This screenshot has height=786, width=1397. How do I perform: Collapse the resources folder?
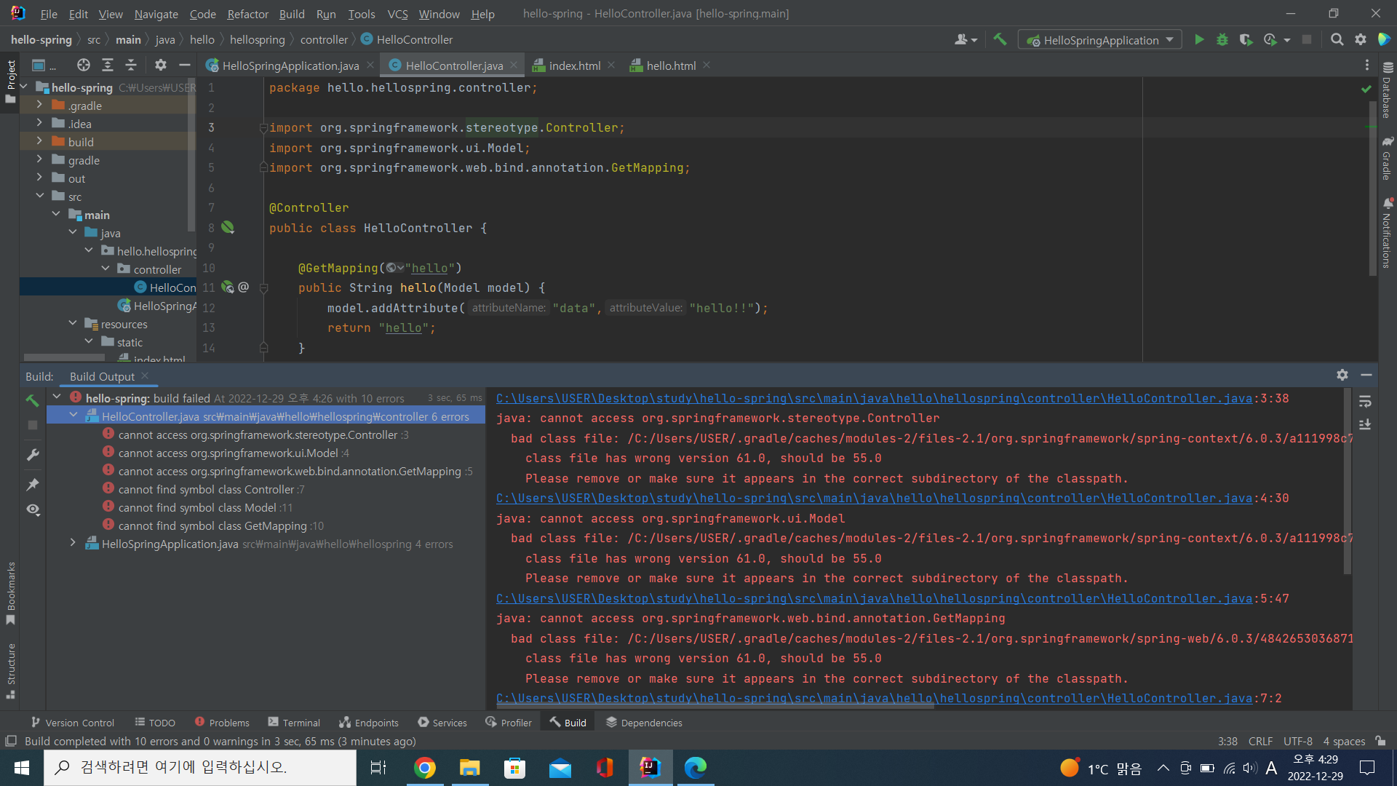point(73,324)
